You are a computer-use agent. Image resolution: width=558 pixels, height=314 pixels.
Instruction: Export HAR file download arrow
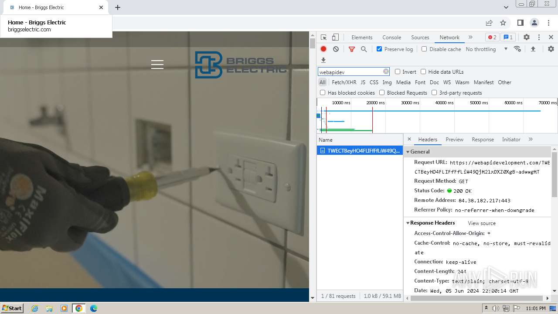323,60
